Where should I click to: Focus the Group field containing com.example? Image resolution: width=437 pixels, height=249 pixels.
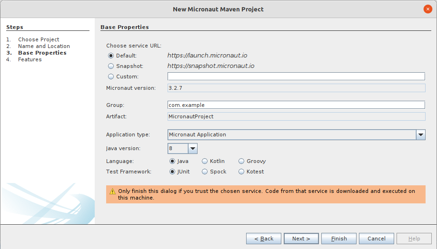(x=296, y=105)
